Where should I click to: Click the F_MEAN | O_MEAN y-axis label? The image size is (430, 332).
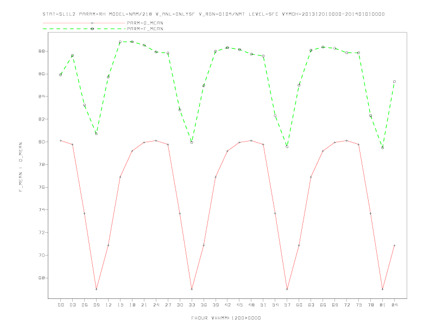point(21,167)
